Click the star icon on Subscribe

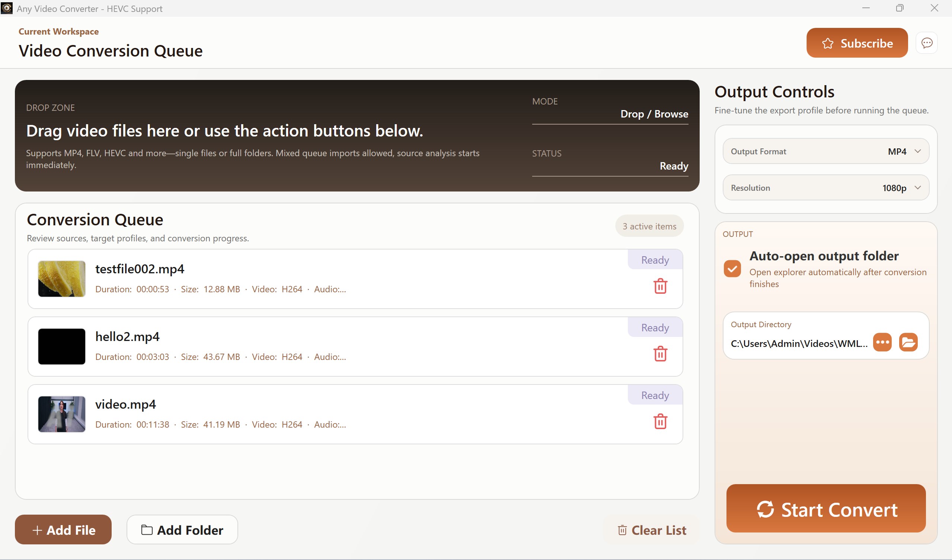827,44
